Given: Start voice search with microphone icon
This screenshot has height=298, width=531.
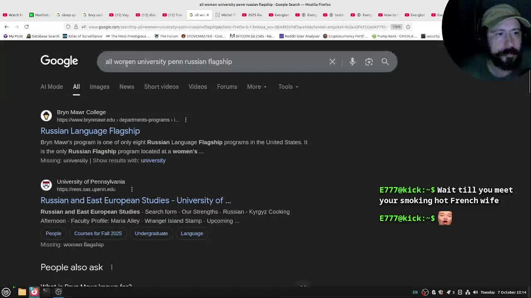Looking at the screenshot, I should click(x=352, y=62).
